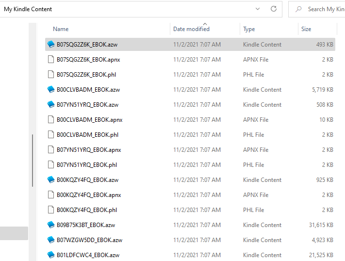The image size is (345, 261).
Task: Select file name B09B75K3BT_EBOK.azw
Action: (86, 225)
